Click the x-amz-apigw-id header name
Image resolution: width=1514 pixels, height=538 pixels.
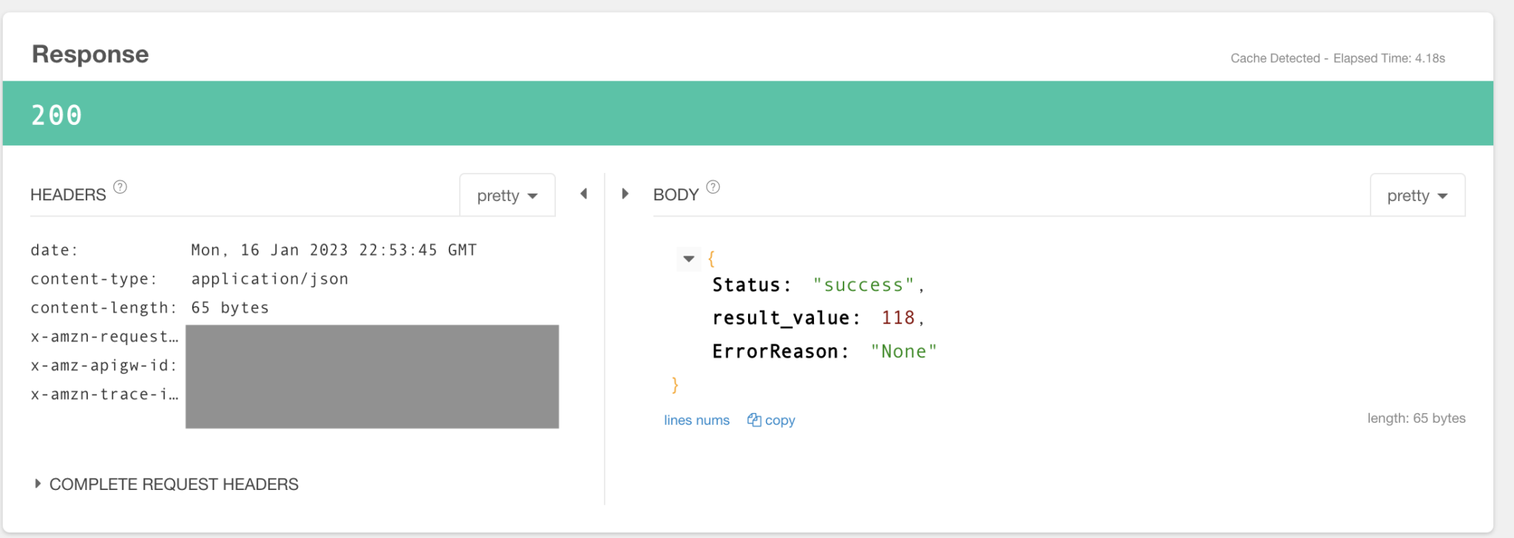click(x=103, y=366)
